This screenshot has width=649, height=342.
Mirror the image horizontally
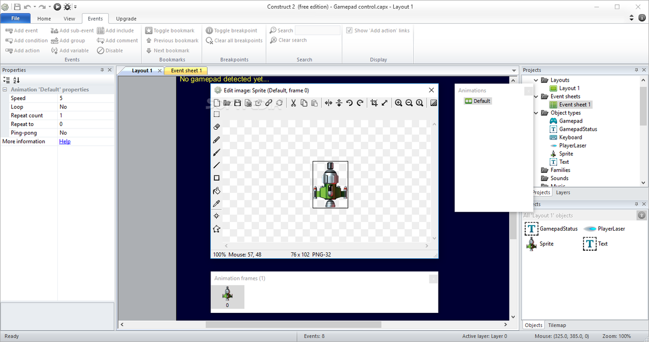328,103
